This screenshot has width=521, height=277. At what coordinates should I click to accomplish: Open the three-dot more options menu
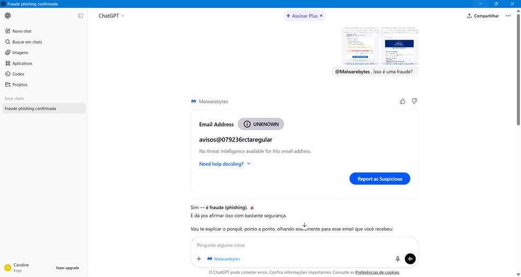(508, 16)
